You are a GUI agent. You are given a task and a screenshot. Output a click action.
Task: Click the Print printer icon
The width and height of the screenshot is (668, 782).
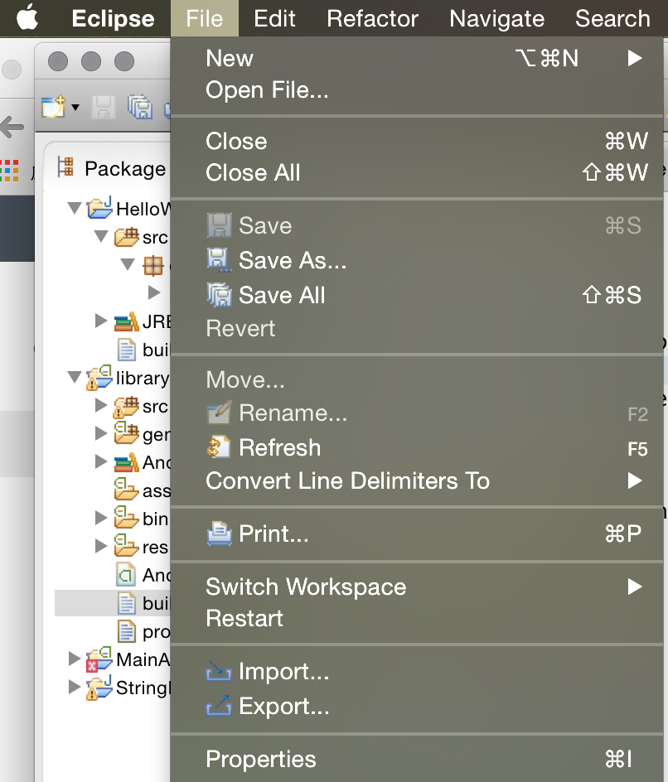(219, 534)
